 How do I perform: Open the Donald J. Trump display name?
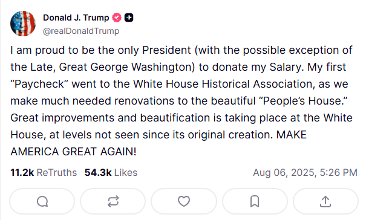point(76,18)
